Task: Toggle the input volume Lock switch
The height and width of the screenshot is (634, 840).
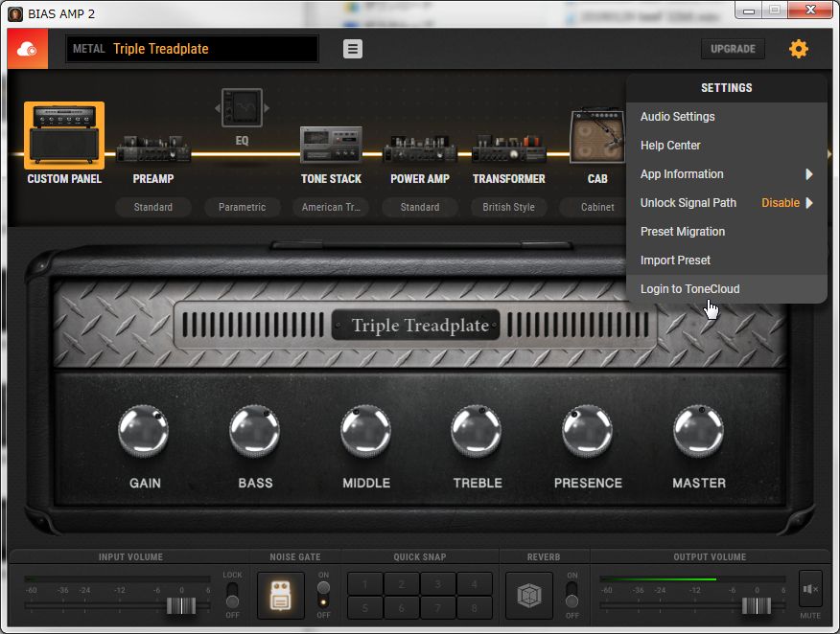Action: pos(232,595)
